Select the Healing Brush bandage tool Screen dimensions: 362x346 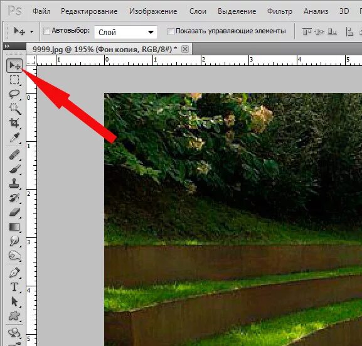14,154
